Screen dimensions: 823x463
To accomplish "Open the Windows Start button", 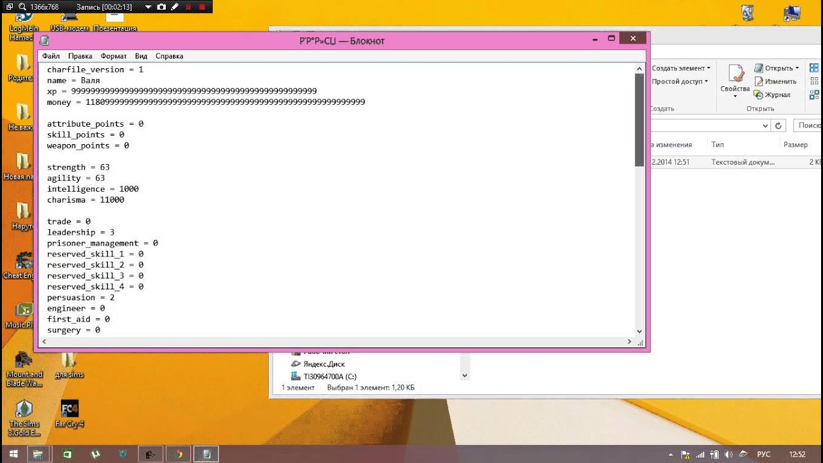I will 13,455.
